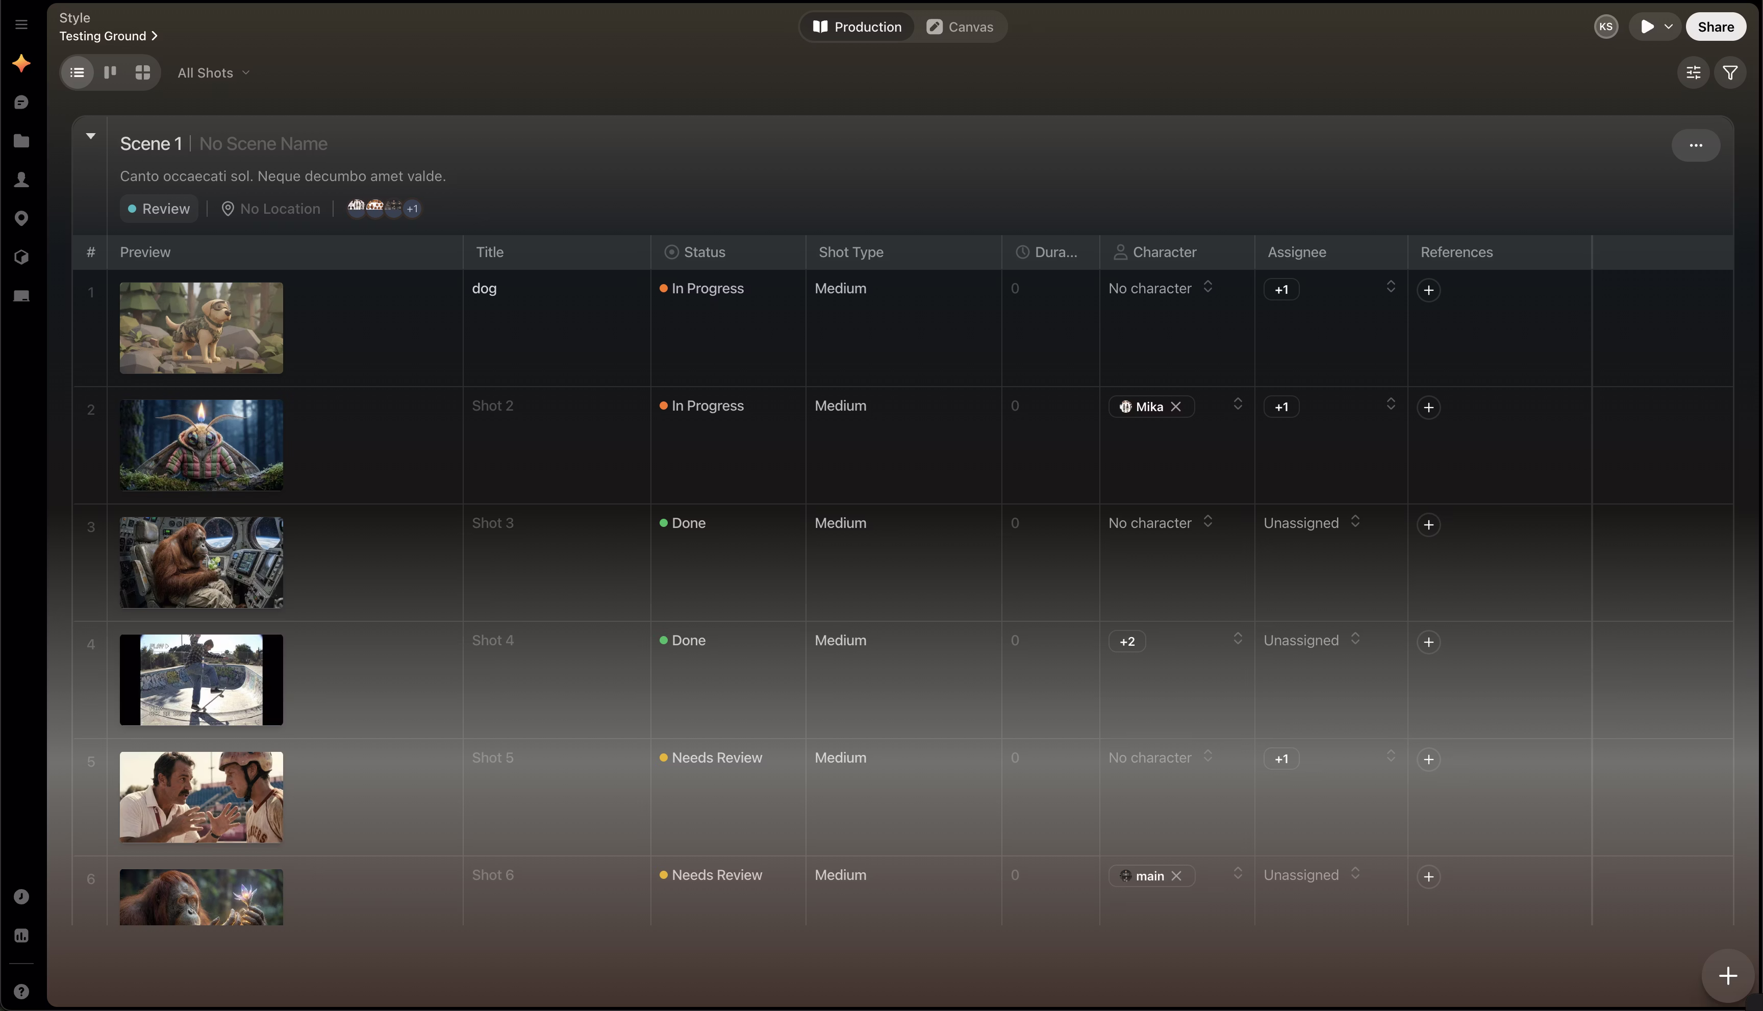1763x1011 pixels.
Task: Change the In Progress status of dog shot
Action: tap(701, 288)
